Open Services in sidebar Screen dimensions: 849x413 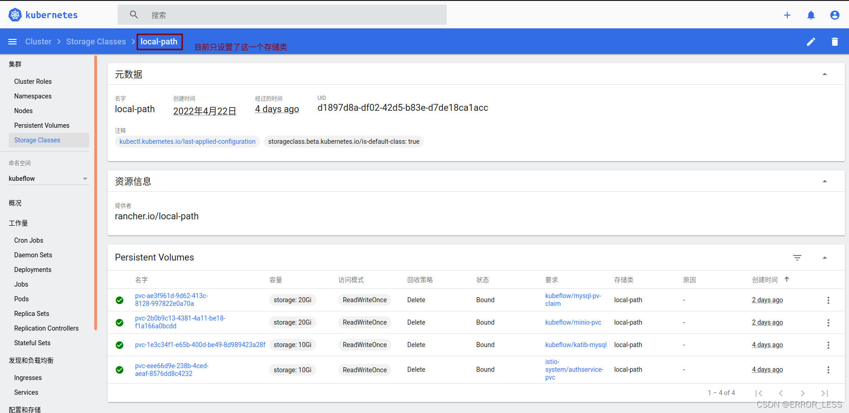click(26, 392)
